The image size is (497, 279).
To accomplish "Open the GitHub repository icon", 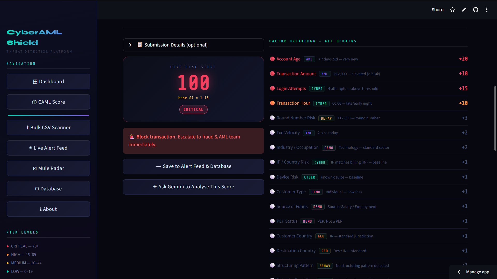I will pyautogui.click(x=476, y=10).
